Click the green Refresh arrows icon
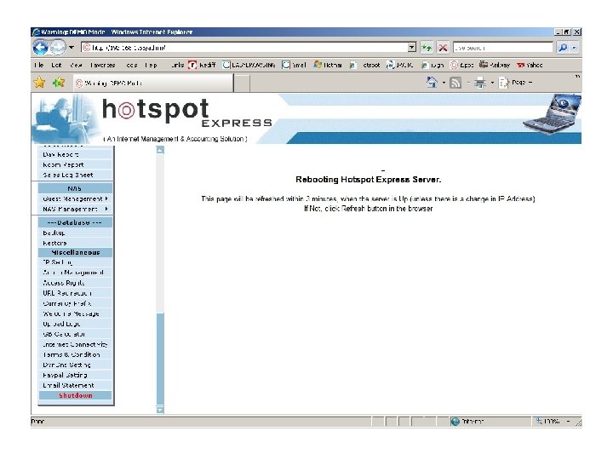 [x=427, y=48]
